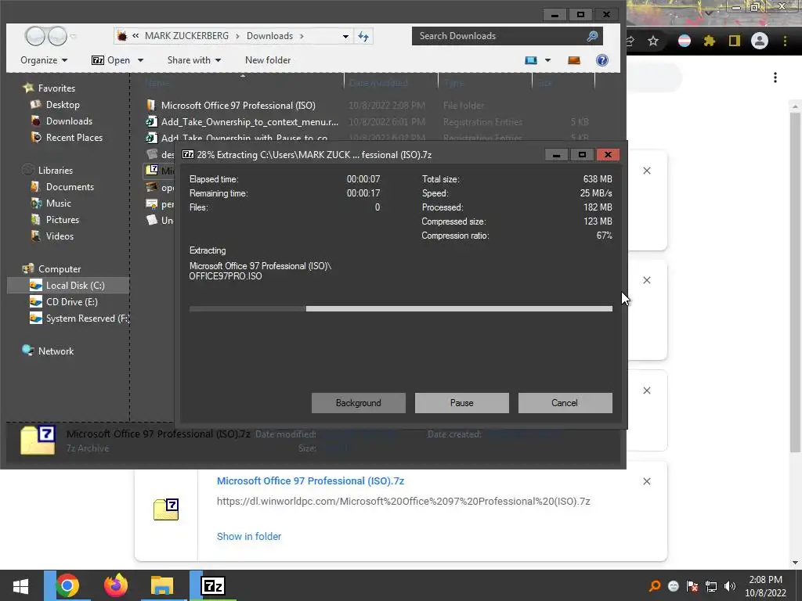Open Windows Start menu
The height and width of the screenshot is (601, 802).
tap(20, 585)
